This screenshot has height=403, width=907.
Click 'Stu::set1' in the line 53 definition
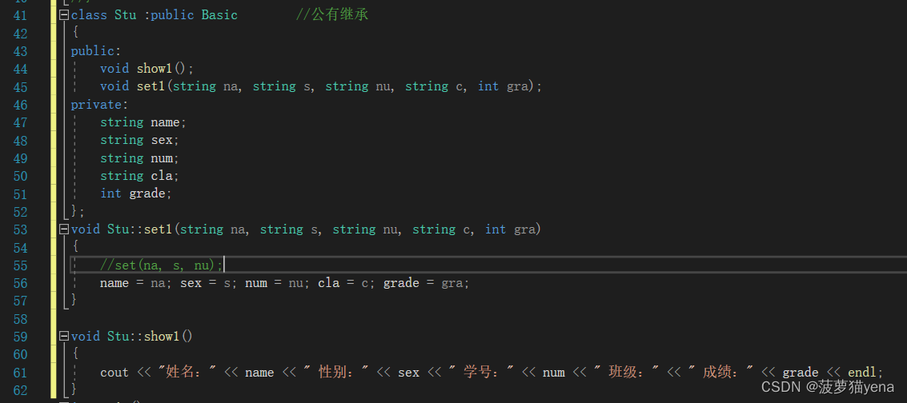coord(140,229)
